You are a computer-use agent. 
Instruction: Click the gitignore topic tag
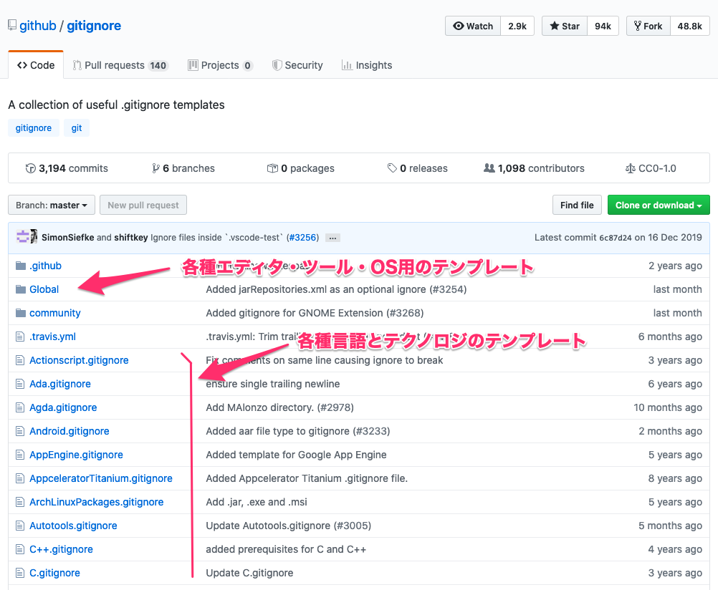tap(34, 127)
